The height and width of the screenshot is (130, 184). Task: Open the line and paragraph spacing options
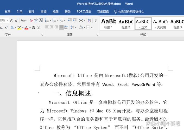[72, 28]
